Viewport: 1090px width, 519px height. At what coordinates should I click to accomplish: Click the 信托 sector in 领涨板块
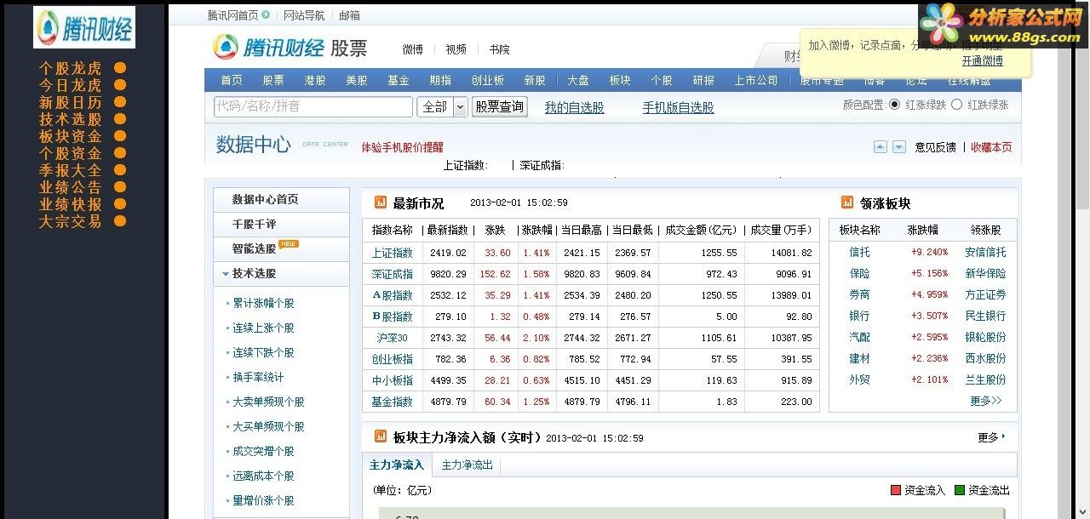(860, 252)
